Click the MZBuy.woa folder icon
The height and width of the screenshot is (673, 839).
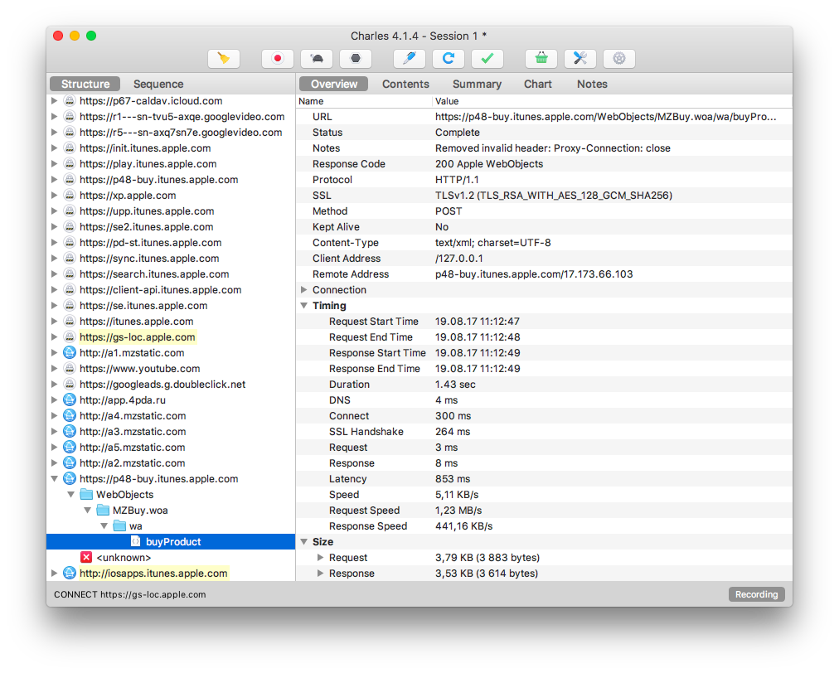103,511
